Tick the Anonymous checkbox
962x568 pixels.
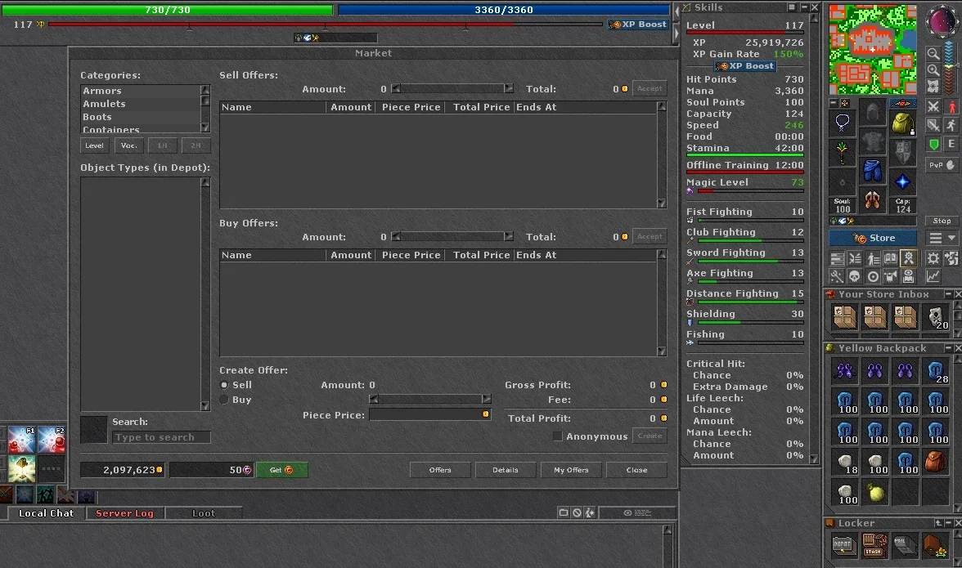point(557,436)
